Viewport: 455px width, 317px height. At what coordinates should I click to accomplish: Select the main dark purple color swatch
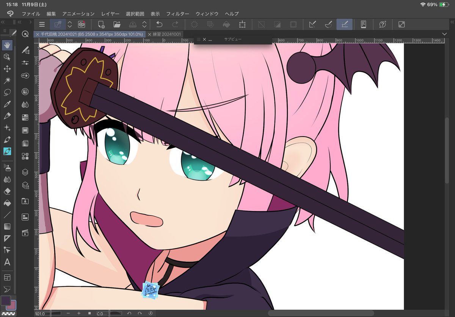coord(5,300)
